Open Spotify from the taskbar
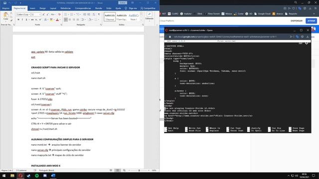The width and height of the screenshot is (319, 179). [37, 176]
